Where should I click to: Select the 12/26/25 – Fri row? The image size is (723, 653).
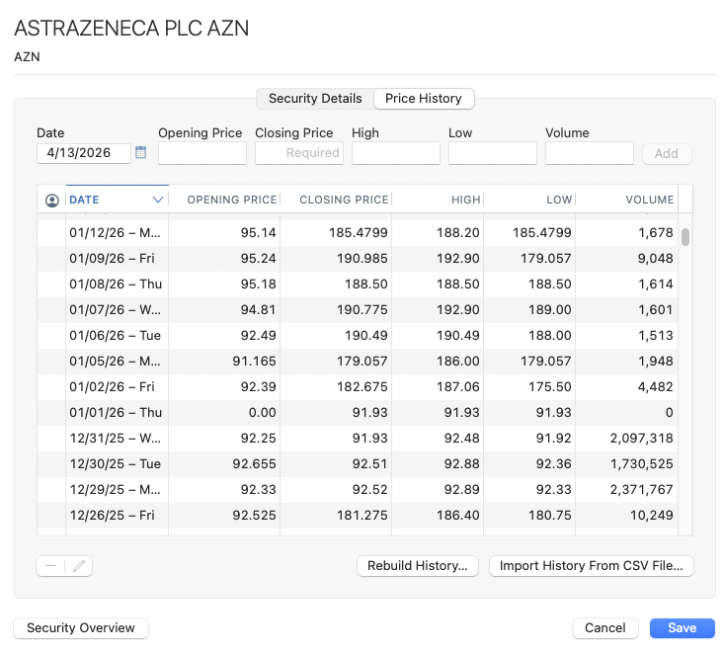358,516
